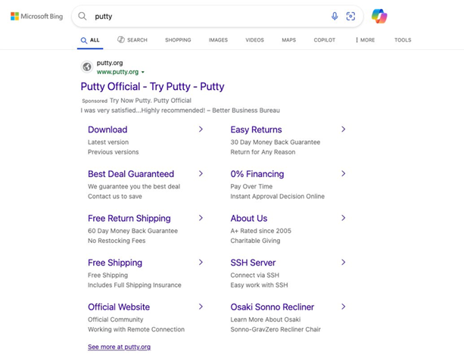
Task: Open the Official Website sitelink
Action: [119, 307]
